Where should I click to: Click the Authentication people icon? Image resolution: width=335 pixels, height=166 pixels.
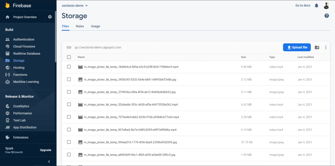(8, 40)
